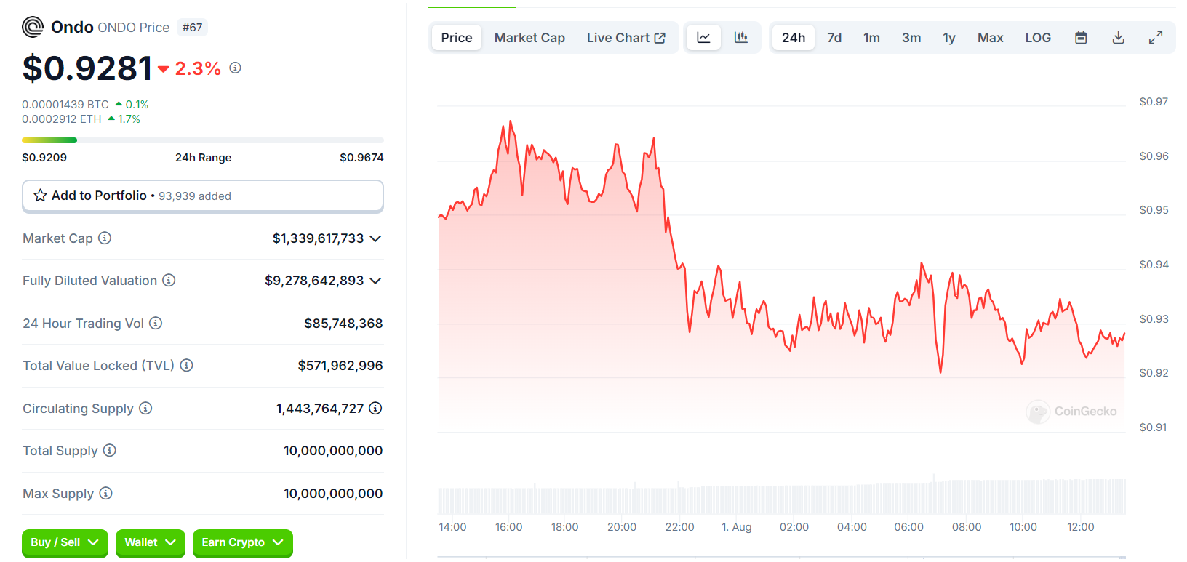This screenshot has width=1187, height=562.
Task: Expand chart to fullscreen icon
Action: coord(1156,37)
